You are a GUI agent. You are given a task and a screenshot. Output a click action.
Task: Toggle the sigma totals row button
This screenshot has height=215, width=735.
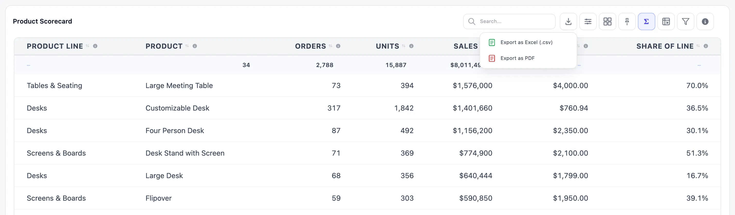(x=646, y=21)
